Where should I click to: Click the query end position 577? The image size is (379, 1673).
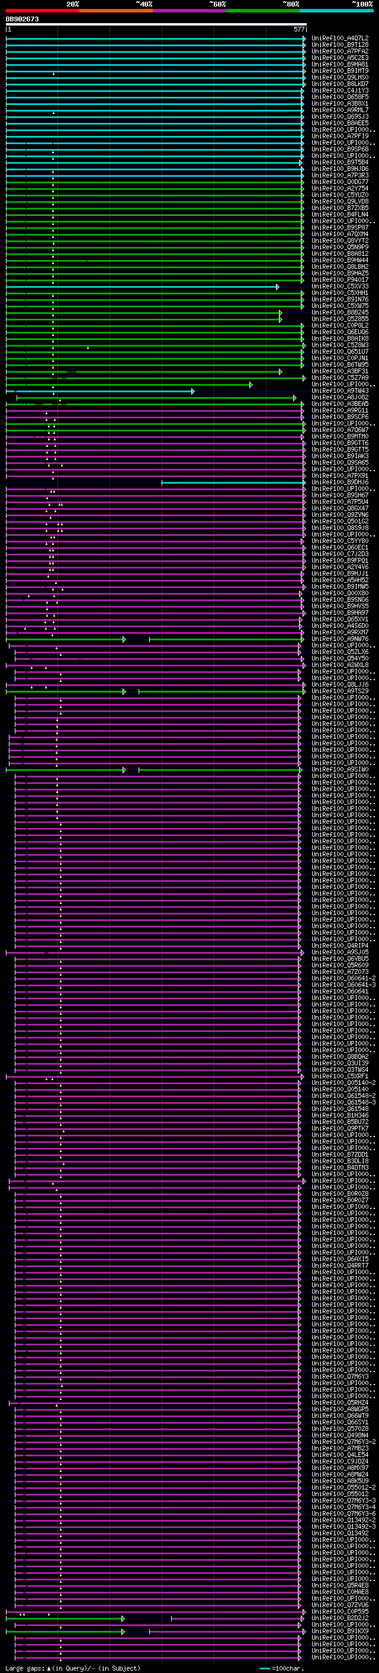[x=298, y=29]
